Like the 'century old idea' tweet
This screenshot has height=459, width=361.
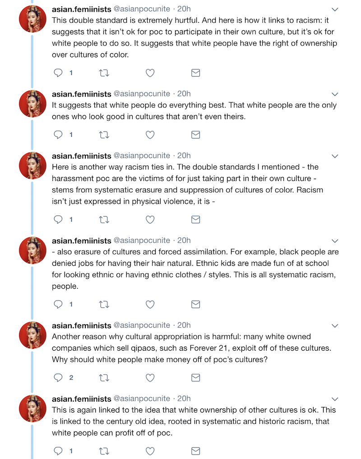point(150,451)
